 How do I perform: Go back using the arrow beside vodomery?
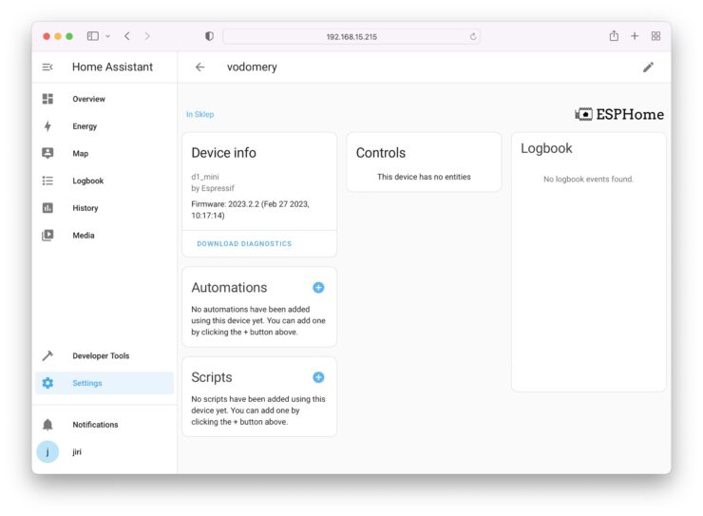(199, 67)
